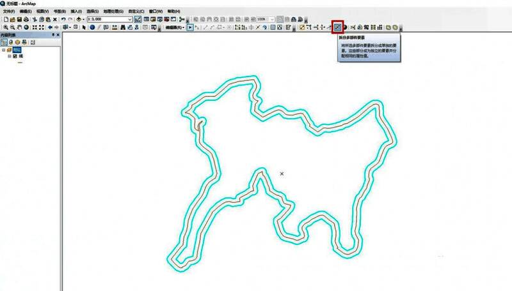
Task: Switch to List By Drawing Order view
Action: (x=5, y=41)
